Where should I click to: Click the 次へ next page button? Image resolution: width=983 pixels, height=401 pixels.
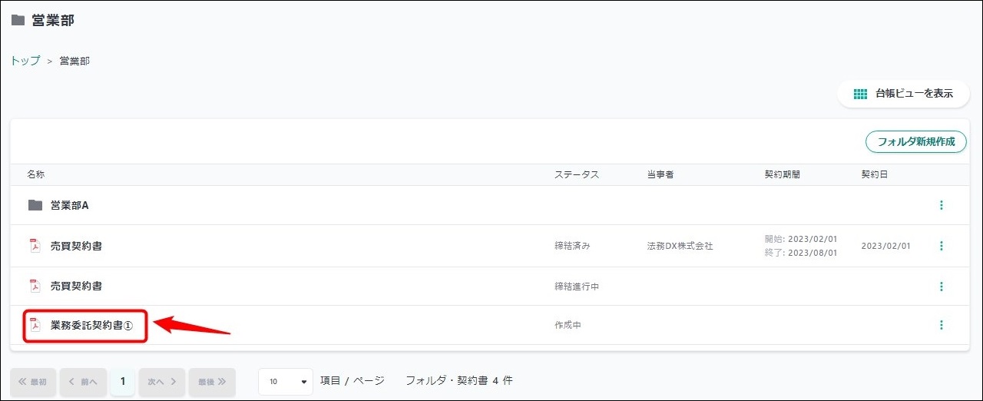[162, 381]
